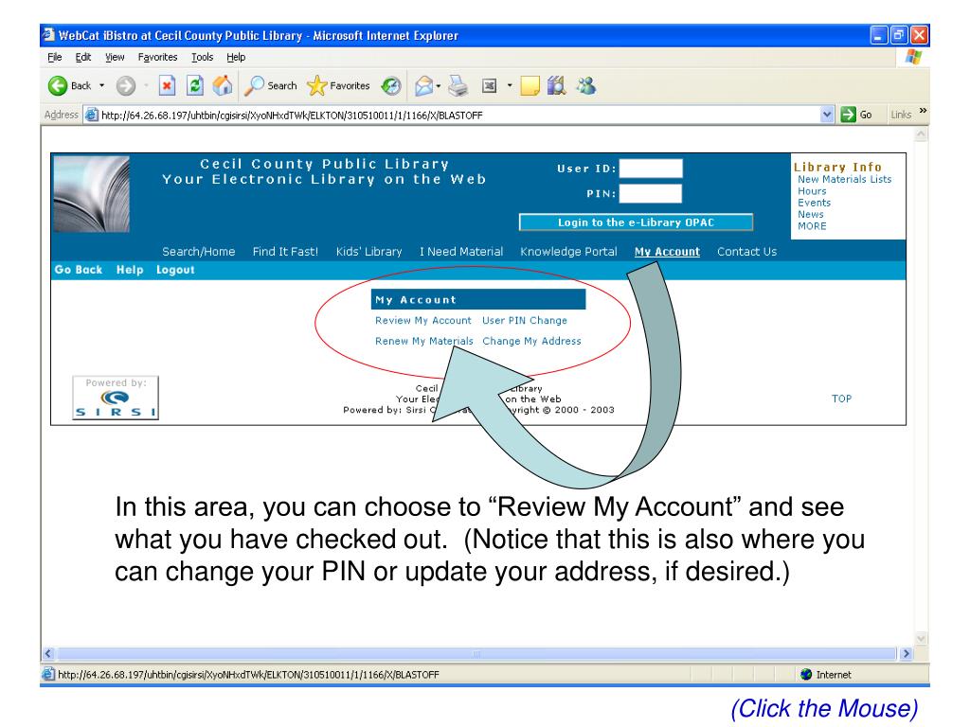Click the Internet zone status bar indicator
The width and height of the screenshot is (970, 727).
(x=826, y=674)
